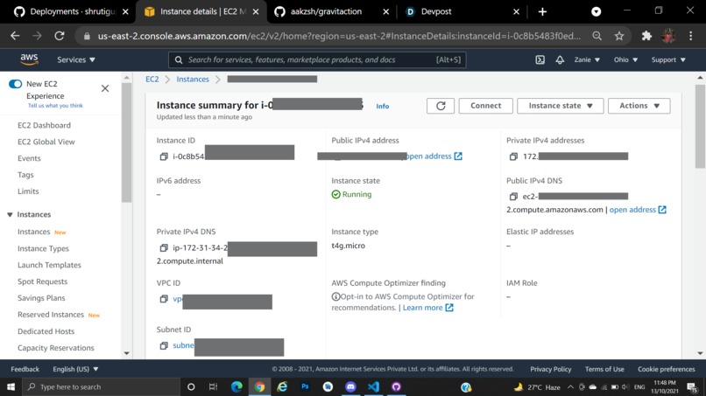Viewport: 706px width, 396px height.
Task: Copy the Public IPv4 DNS
Action: point(513,197)
